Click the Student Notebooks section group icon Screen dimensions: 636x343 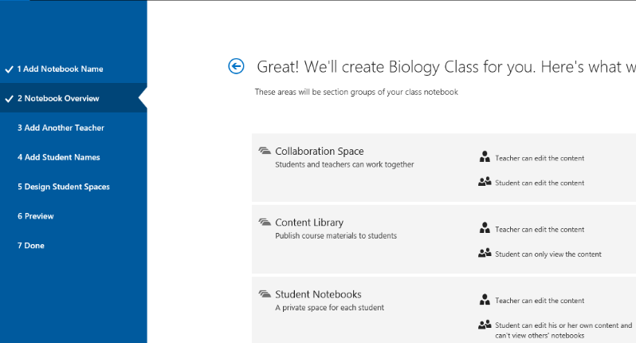coord(265,294)
